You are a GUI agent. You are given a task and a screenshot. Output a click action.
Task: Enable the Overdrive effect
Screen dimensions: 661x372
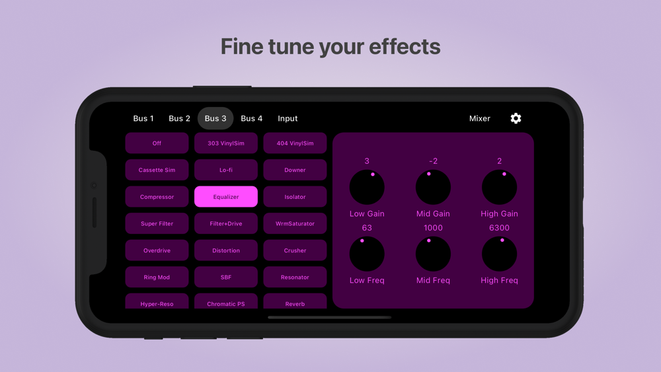(x=157, y=250)
